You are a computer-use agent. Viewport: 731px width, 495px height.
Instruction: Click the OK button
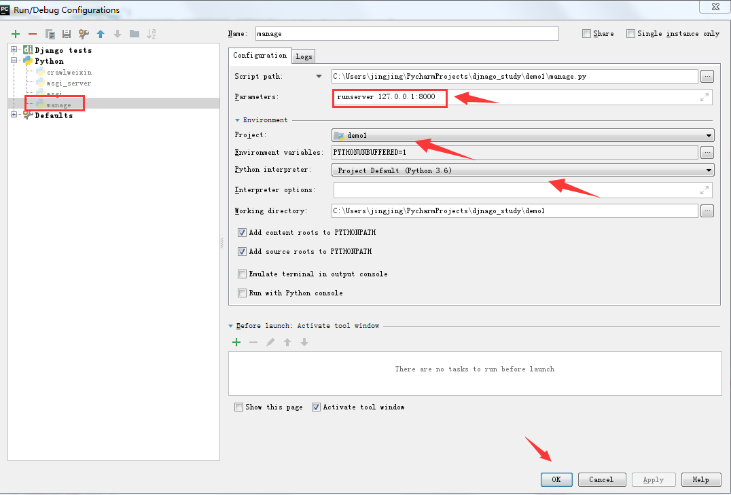coord(556,479)
